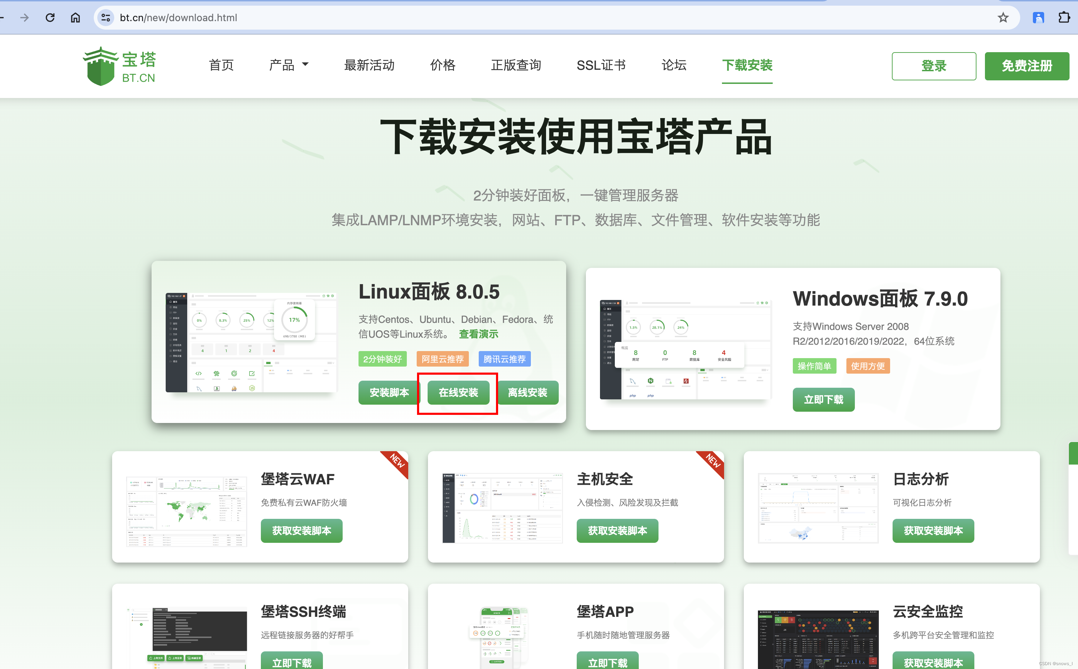Click the 免费注册 button
The width and height of the screenshot is (1078, 669).
tap(1027, 66)
